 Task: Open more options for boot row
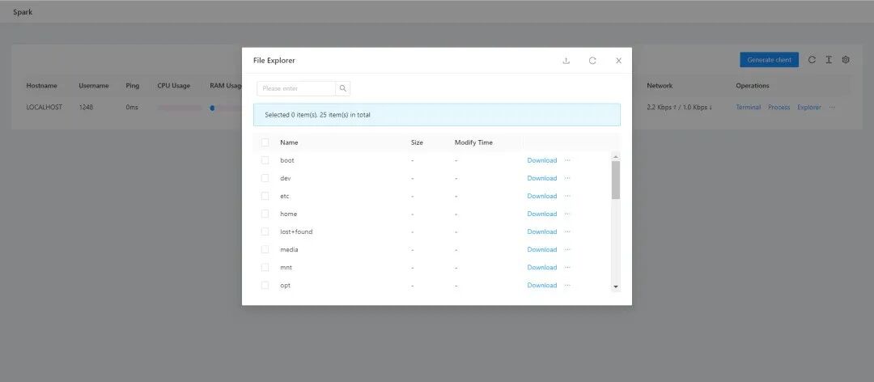pyautogui.click(x=567, y=160)
